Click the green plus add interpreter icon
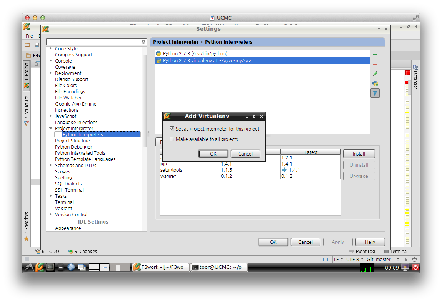 [x=375, y=55]
